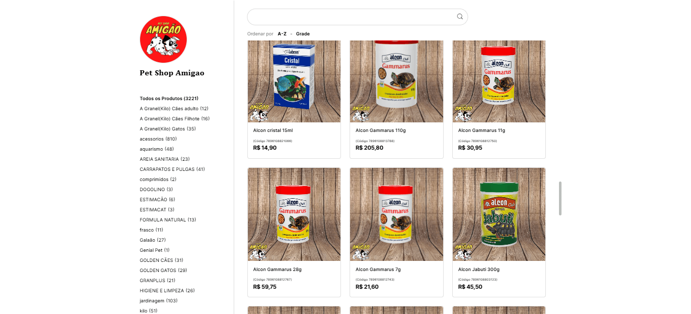Click the Pet Shop Amigao store title

(x=172, y=73)
